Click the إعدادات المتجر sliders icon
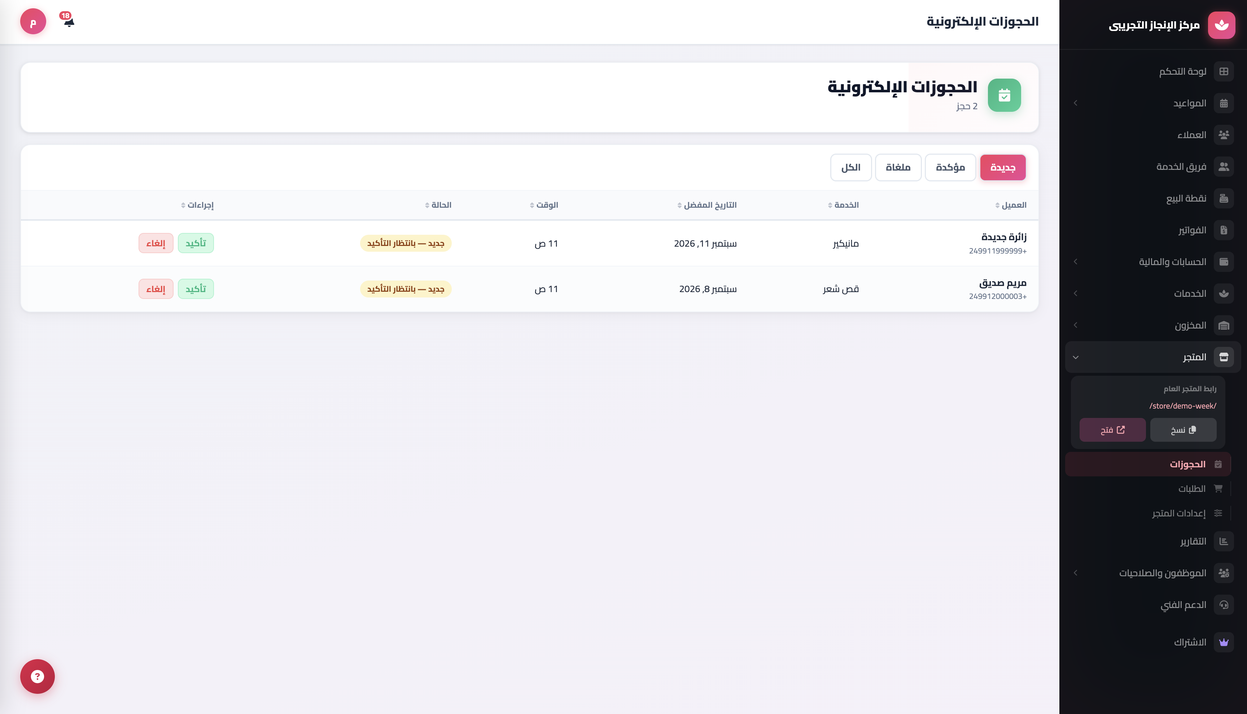Viewport: 1247px width, 714px height. tap(1217, 513)
